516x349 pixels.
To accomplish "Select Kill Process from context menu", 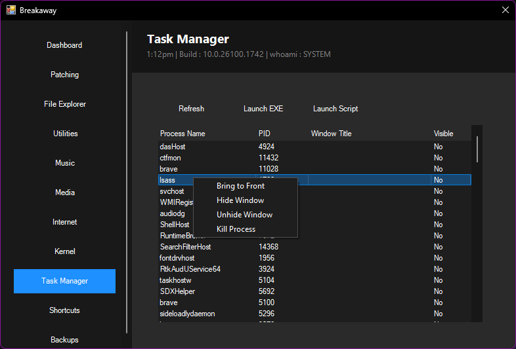I will click(246, 229).
